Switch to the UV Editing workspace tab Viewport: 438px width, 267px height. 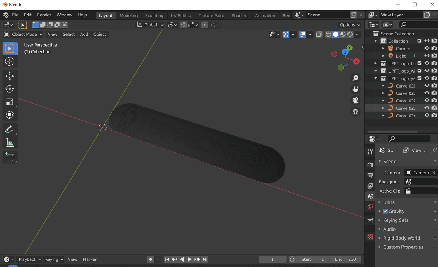coord(181,15)
